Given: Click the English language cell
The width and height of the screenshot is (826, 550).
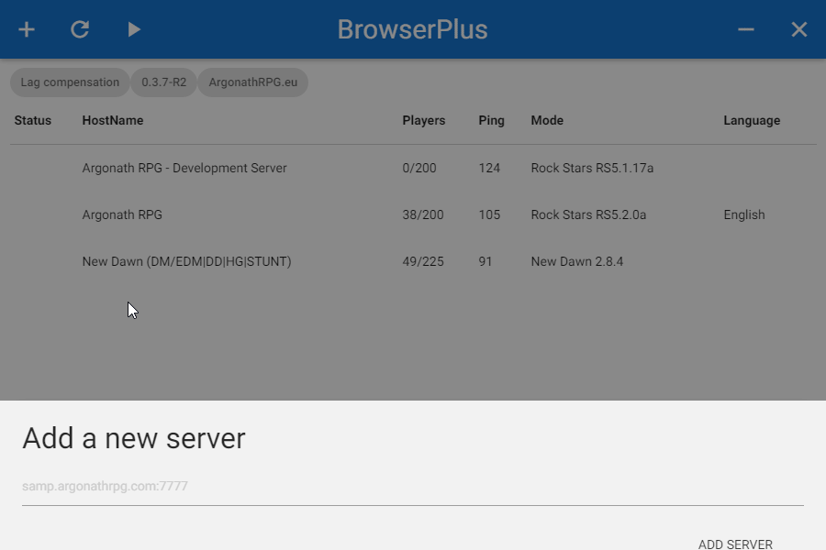Looking at the screenshot, I should (x=743, y=214).
